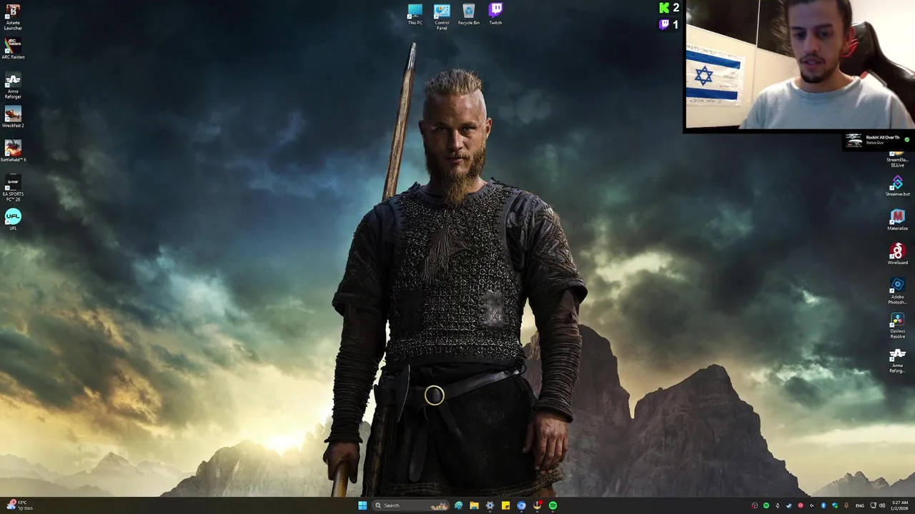Open the Windows Start menu
The width and height of the screenshot is (915, 514).
pos(362,505)
